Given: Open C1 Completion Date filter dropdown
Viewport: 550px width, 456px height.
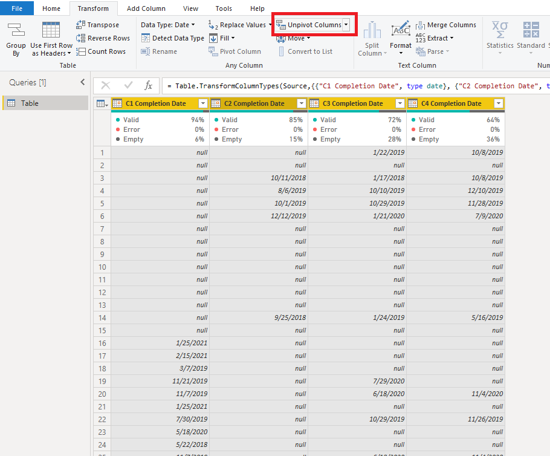Looking at the screenshot, I should [x=203, y=103].
